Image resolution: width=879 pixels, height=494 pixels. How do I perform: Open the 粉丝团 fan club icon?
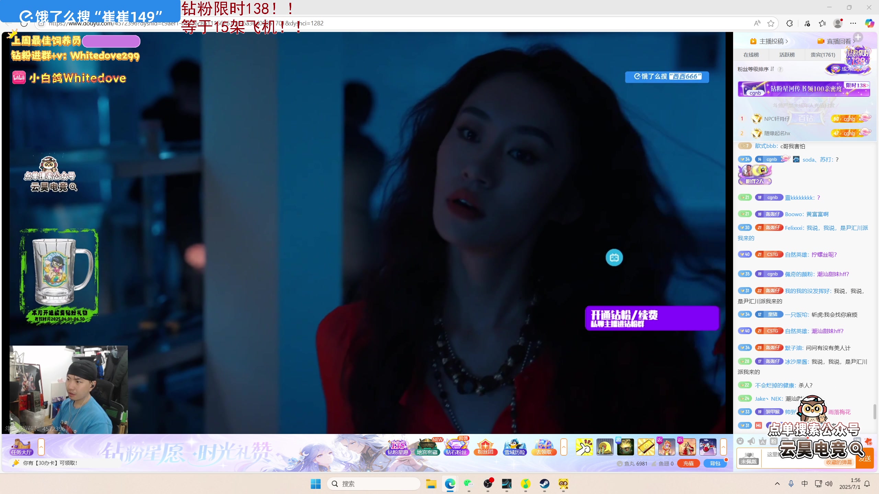point(486,447)
